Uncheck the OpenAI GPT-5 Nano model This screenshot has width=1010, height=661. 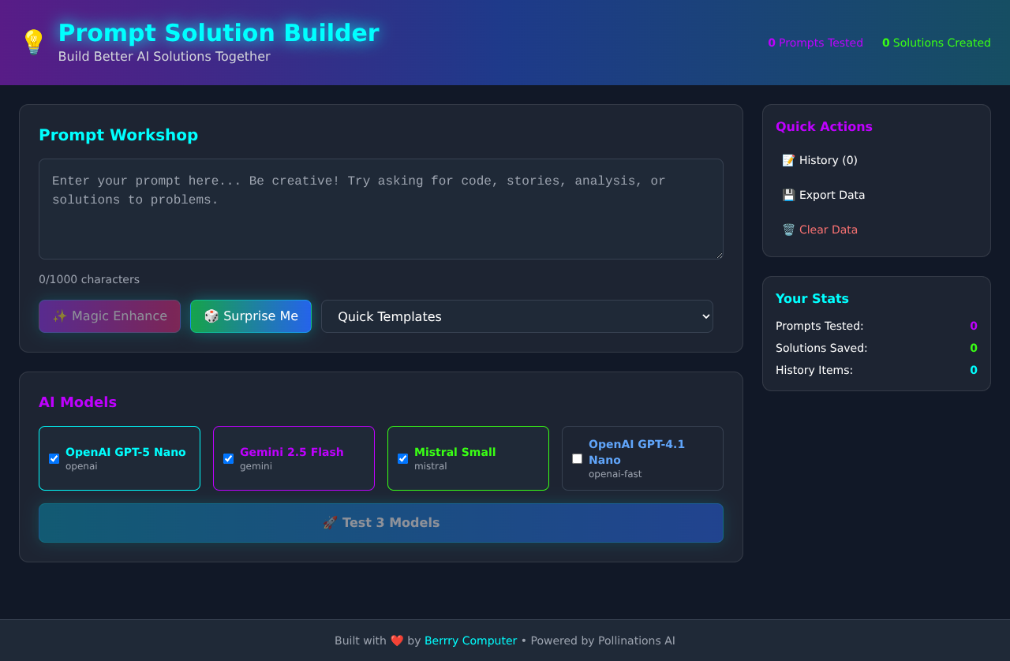pos(53,458)
